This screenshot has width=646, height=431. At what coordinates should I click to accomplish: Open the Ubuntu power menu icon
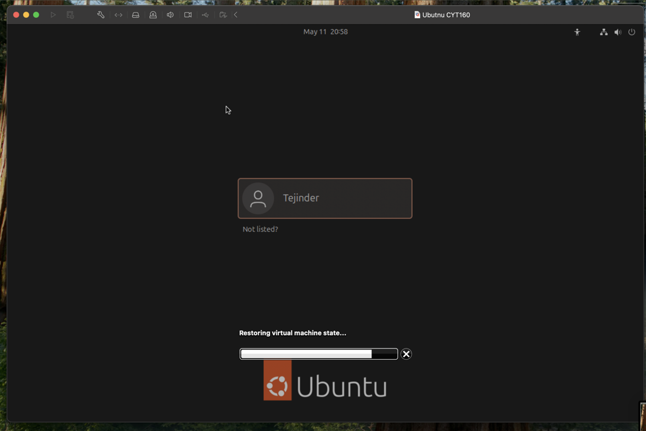tap(632, 32)
